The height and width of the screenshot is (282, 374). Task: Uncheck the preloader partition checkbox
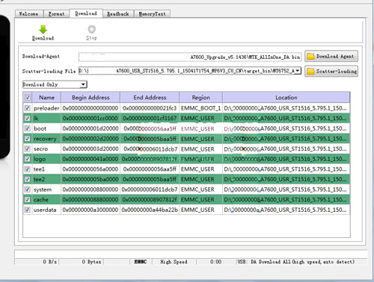28,108
